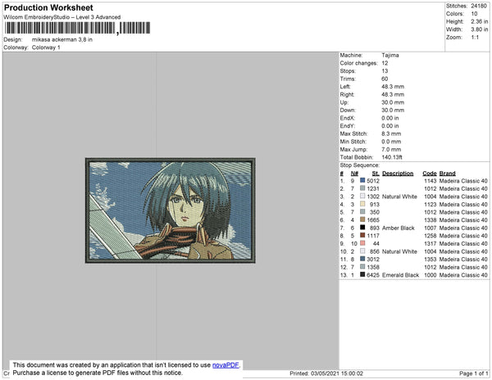The height and width of the screenshot is (380, 492).
Task: Click the Stops value '13'
Action: [385, 71]
